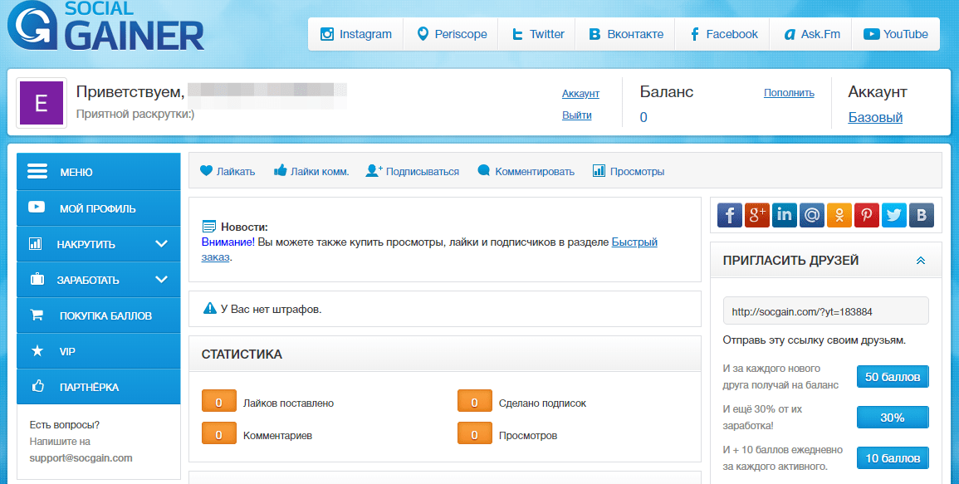The height and width of the screenshot is (484, 959).
Task: Click the Pinterest share icon
Action: 867,215
